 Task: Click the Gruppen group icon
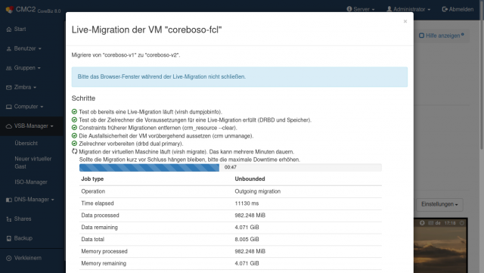pyautogui.click(x=9, y=68)
